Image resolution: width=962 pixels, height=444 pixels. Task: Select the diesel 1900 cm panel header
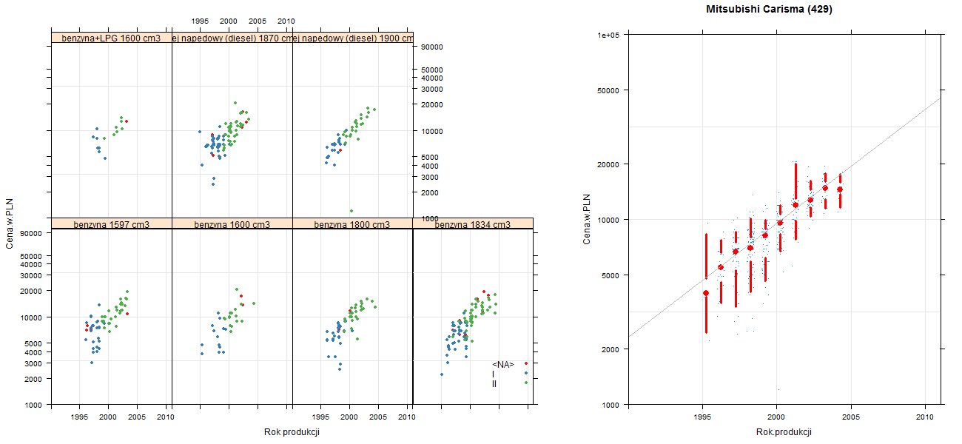[x=353, y=38]
